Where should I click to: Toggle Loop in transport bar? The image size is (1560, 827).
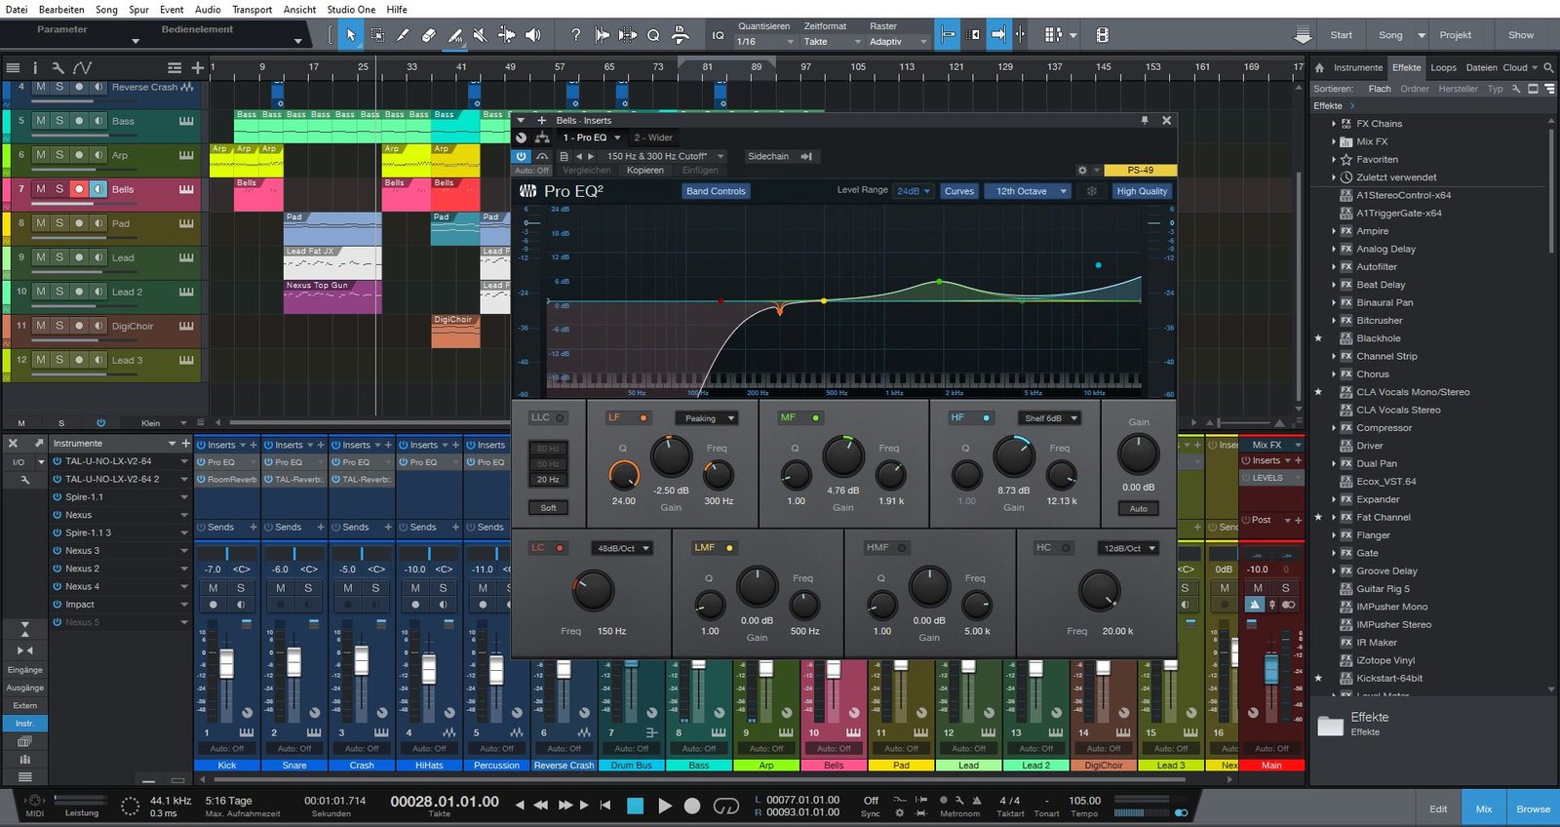tap(725, 806)
